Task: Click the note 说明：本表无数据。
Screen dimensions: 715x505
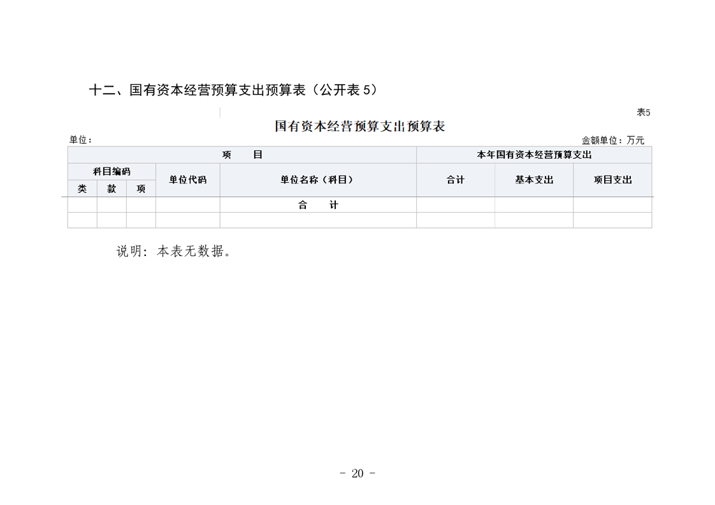Action: coord(174,251)
